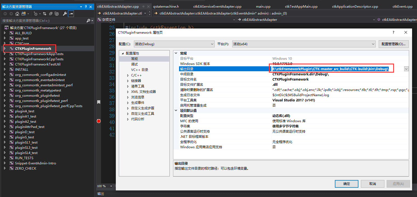Screen dimensions: 417x197
Task: Open Solution Explorer Properties wrench icon
Action: 64,13
